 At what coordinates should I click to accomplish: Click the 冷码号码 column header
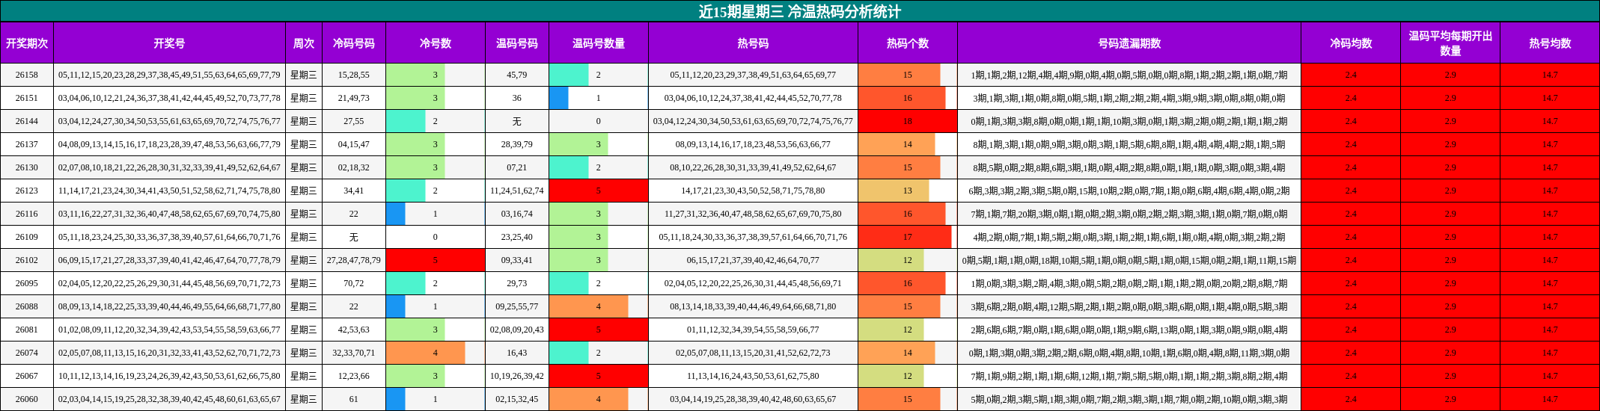(x=354, y=43)
